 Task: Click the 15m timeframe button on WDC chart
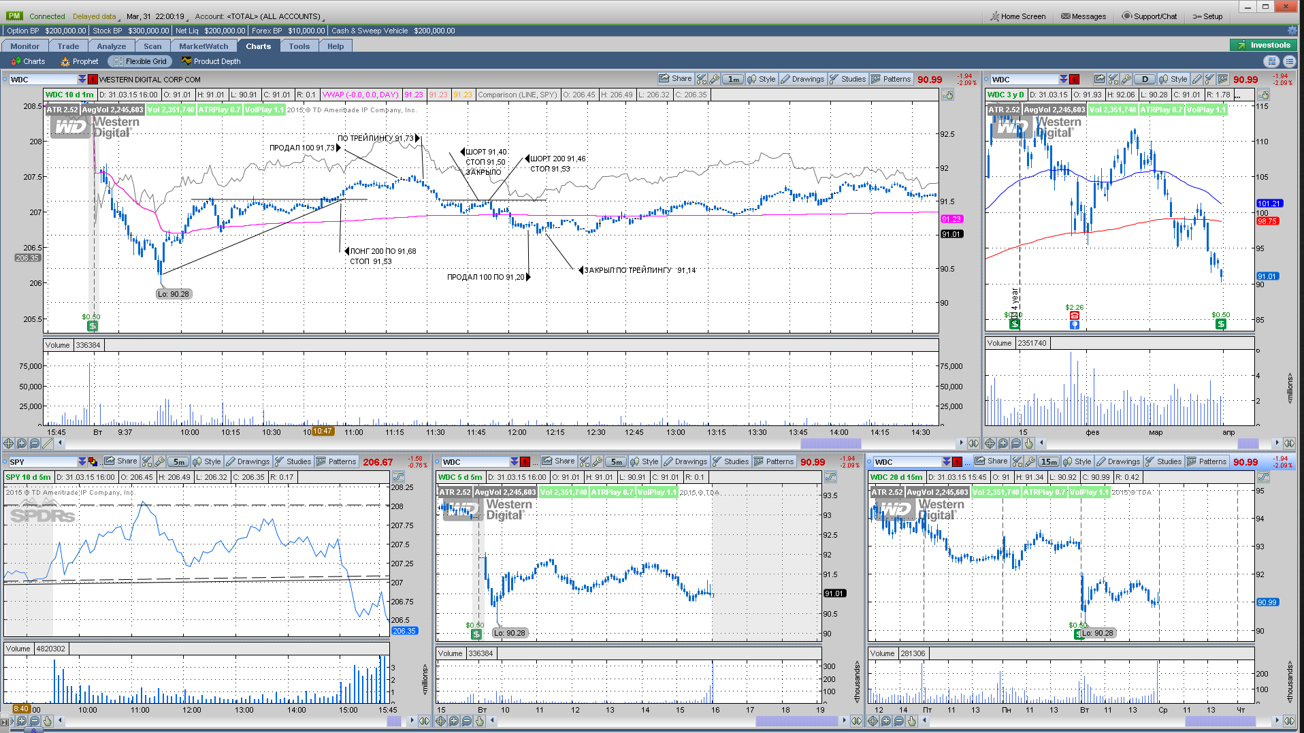click(1049, 461)
